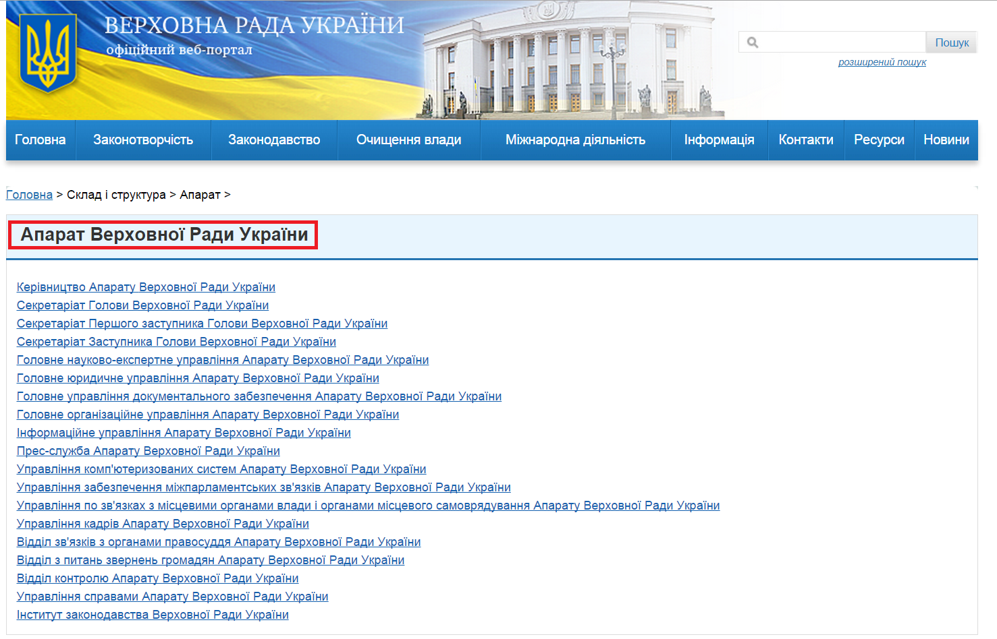Click the magnifier icon in search box
The width and height of the screenshot is (997, 639).
(753, 42)
